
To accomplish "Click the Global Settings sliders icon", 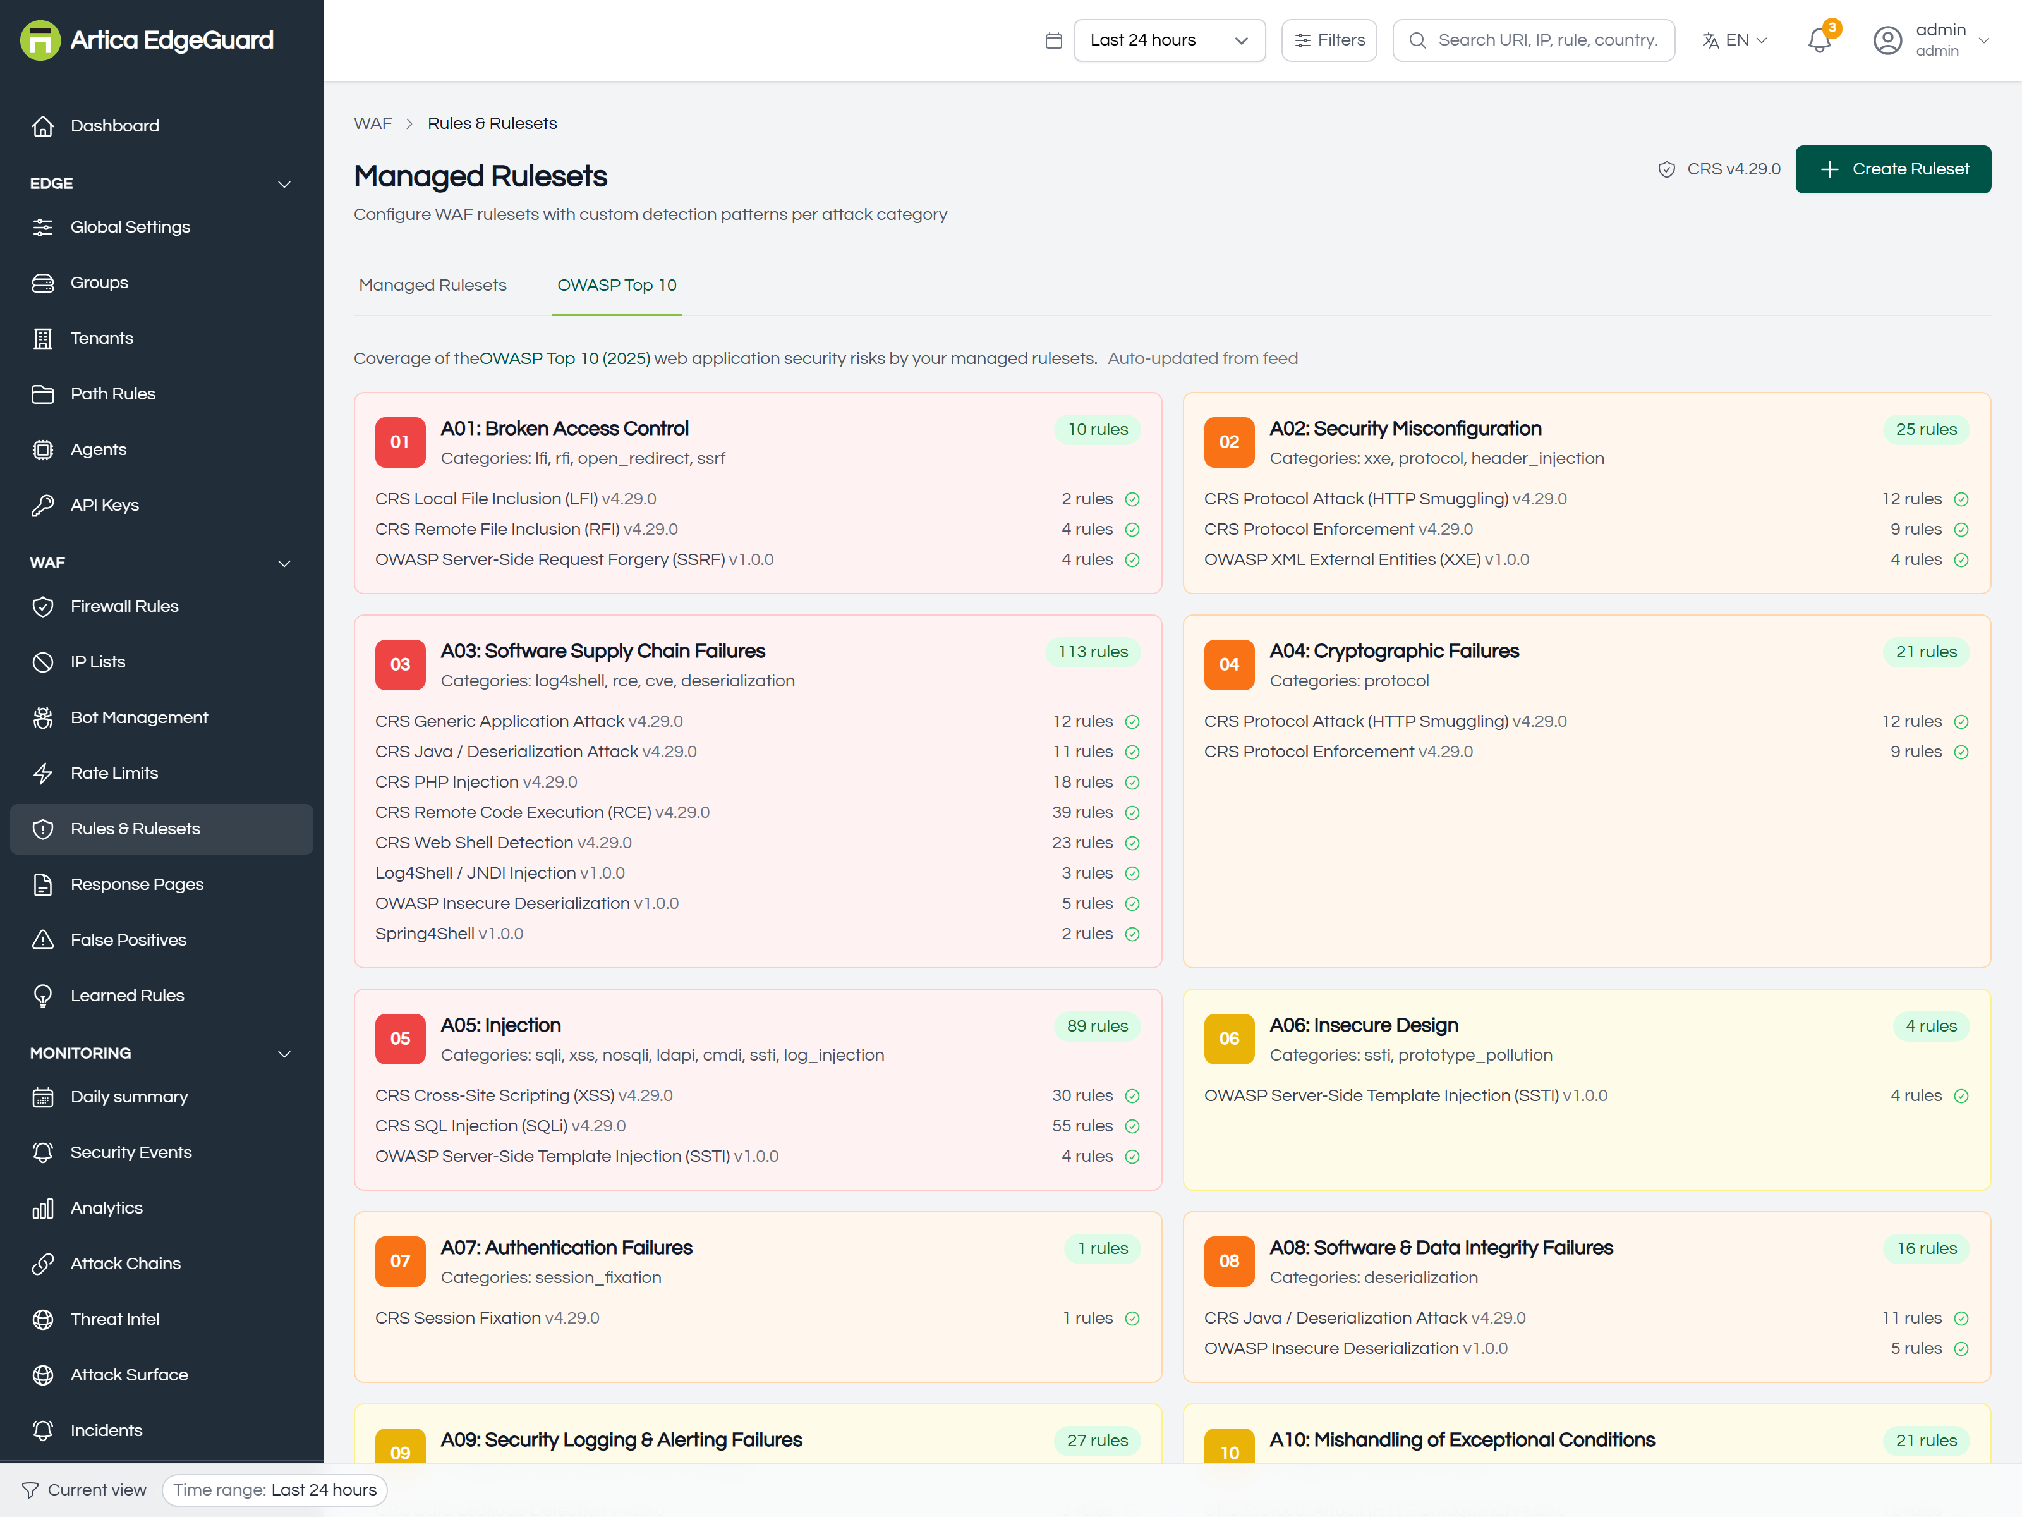I will [x=43, y=227].
